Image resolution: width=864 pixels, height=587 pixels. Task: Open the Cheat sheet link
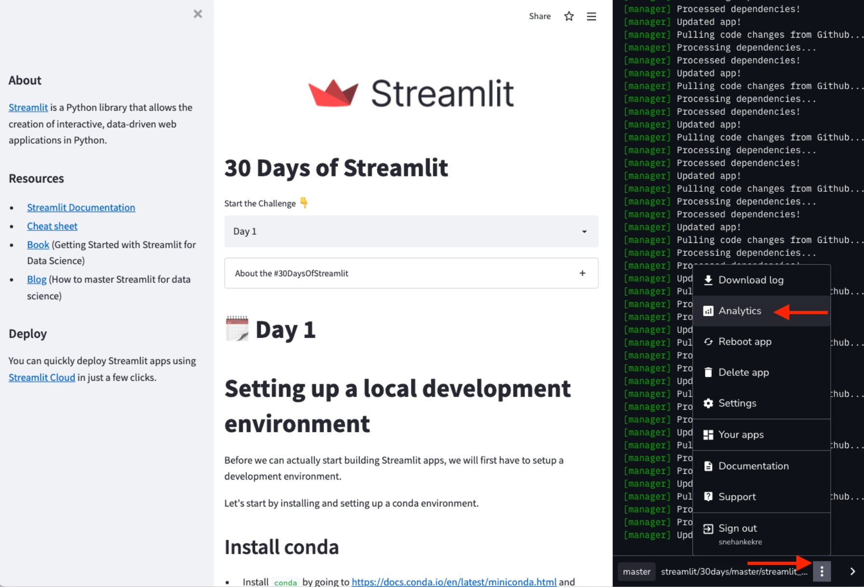52,226
